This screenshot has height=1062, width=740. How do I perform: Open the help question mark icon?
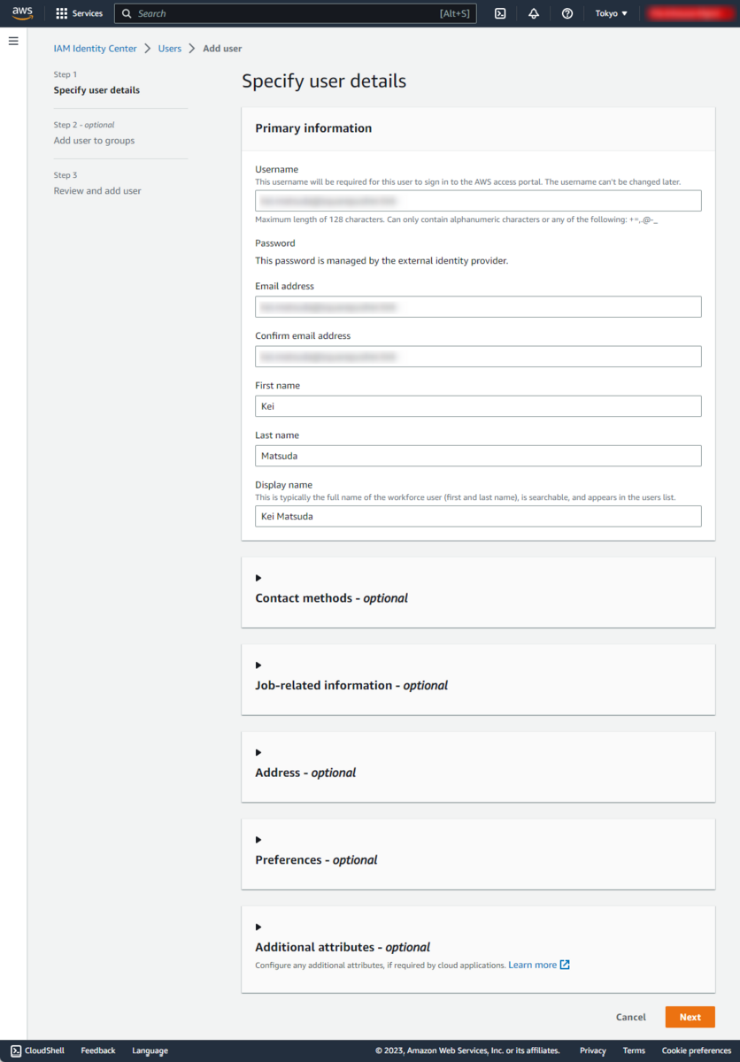(x=567, y=13)
